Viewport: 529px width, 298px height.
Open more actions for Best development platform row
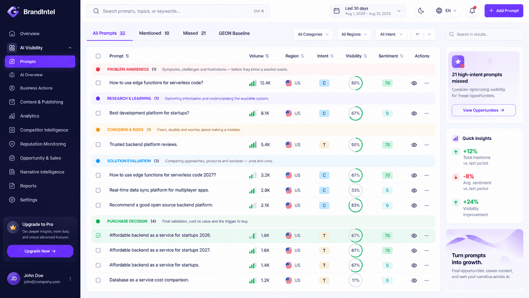click(x=426, y=113)
